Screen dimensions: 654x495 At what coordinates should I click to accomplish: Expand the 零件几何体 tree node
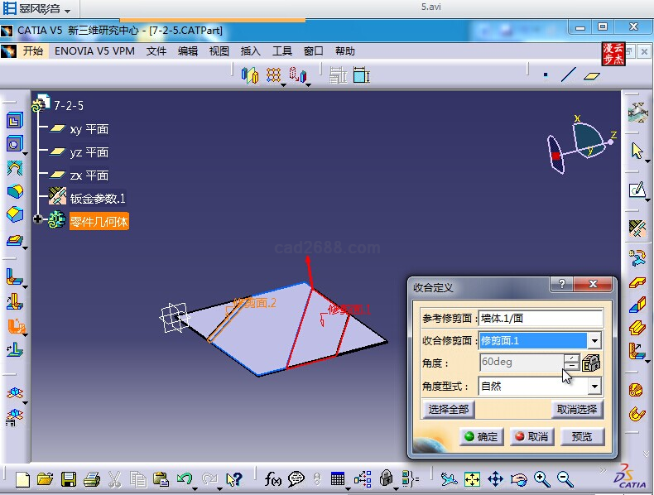click(x=37, y=219)
